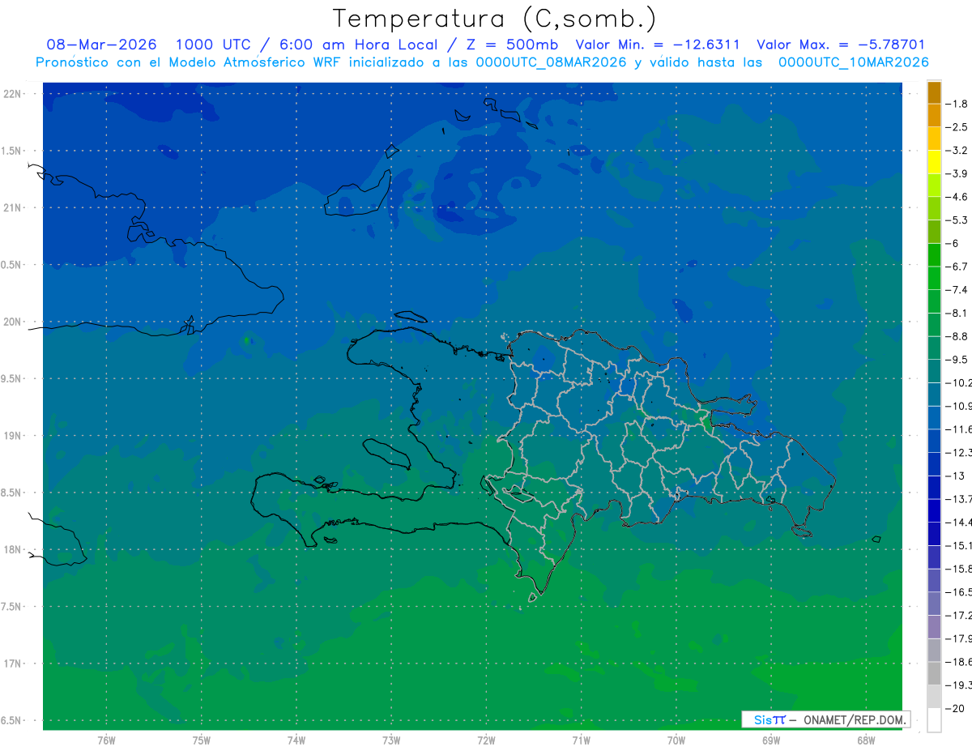Click the '-9.5' legend value
This screenshot has width=972, height=751.
coord(957,360)
